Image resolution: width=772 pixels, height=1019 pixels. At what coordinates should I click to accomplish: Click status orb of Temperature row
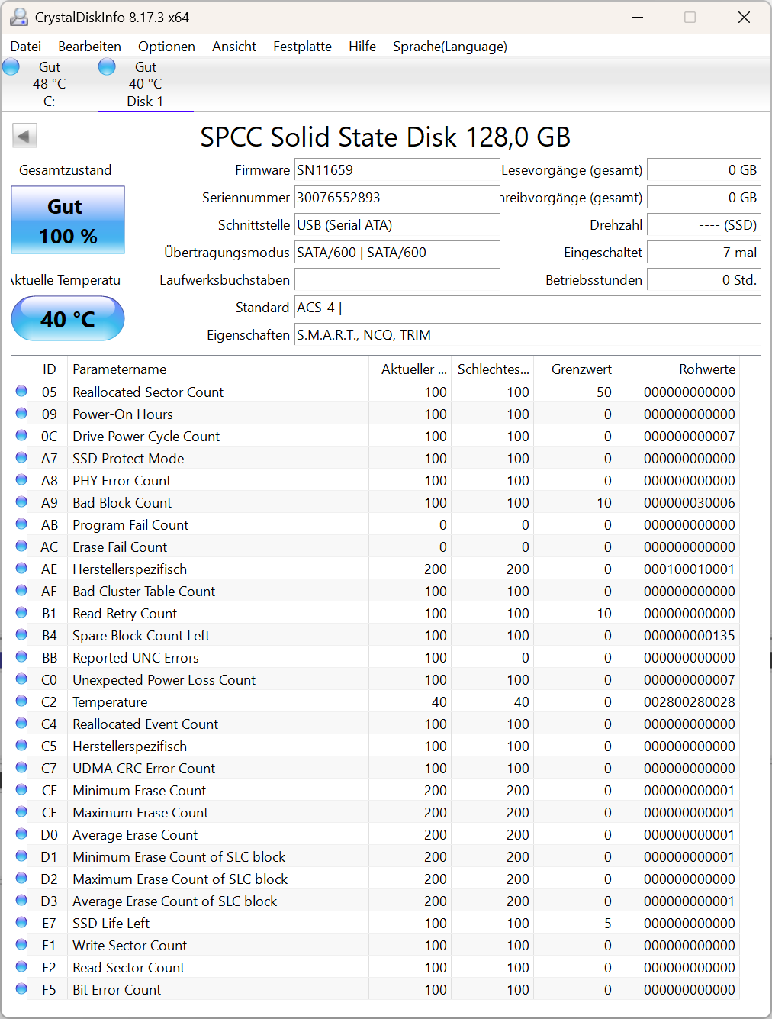(21, 701)
